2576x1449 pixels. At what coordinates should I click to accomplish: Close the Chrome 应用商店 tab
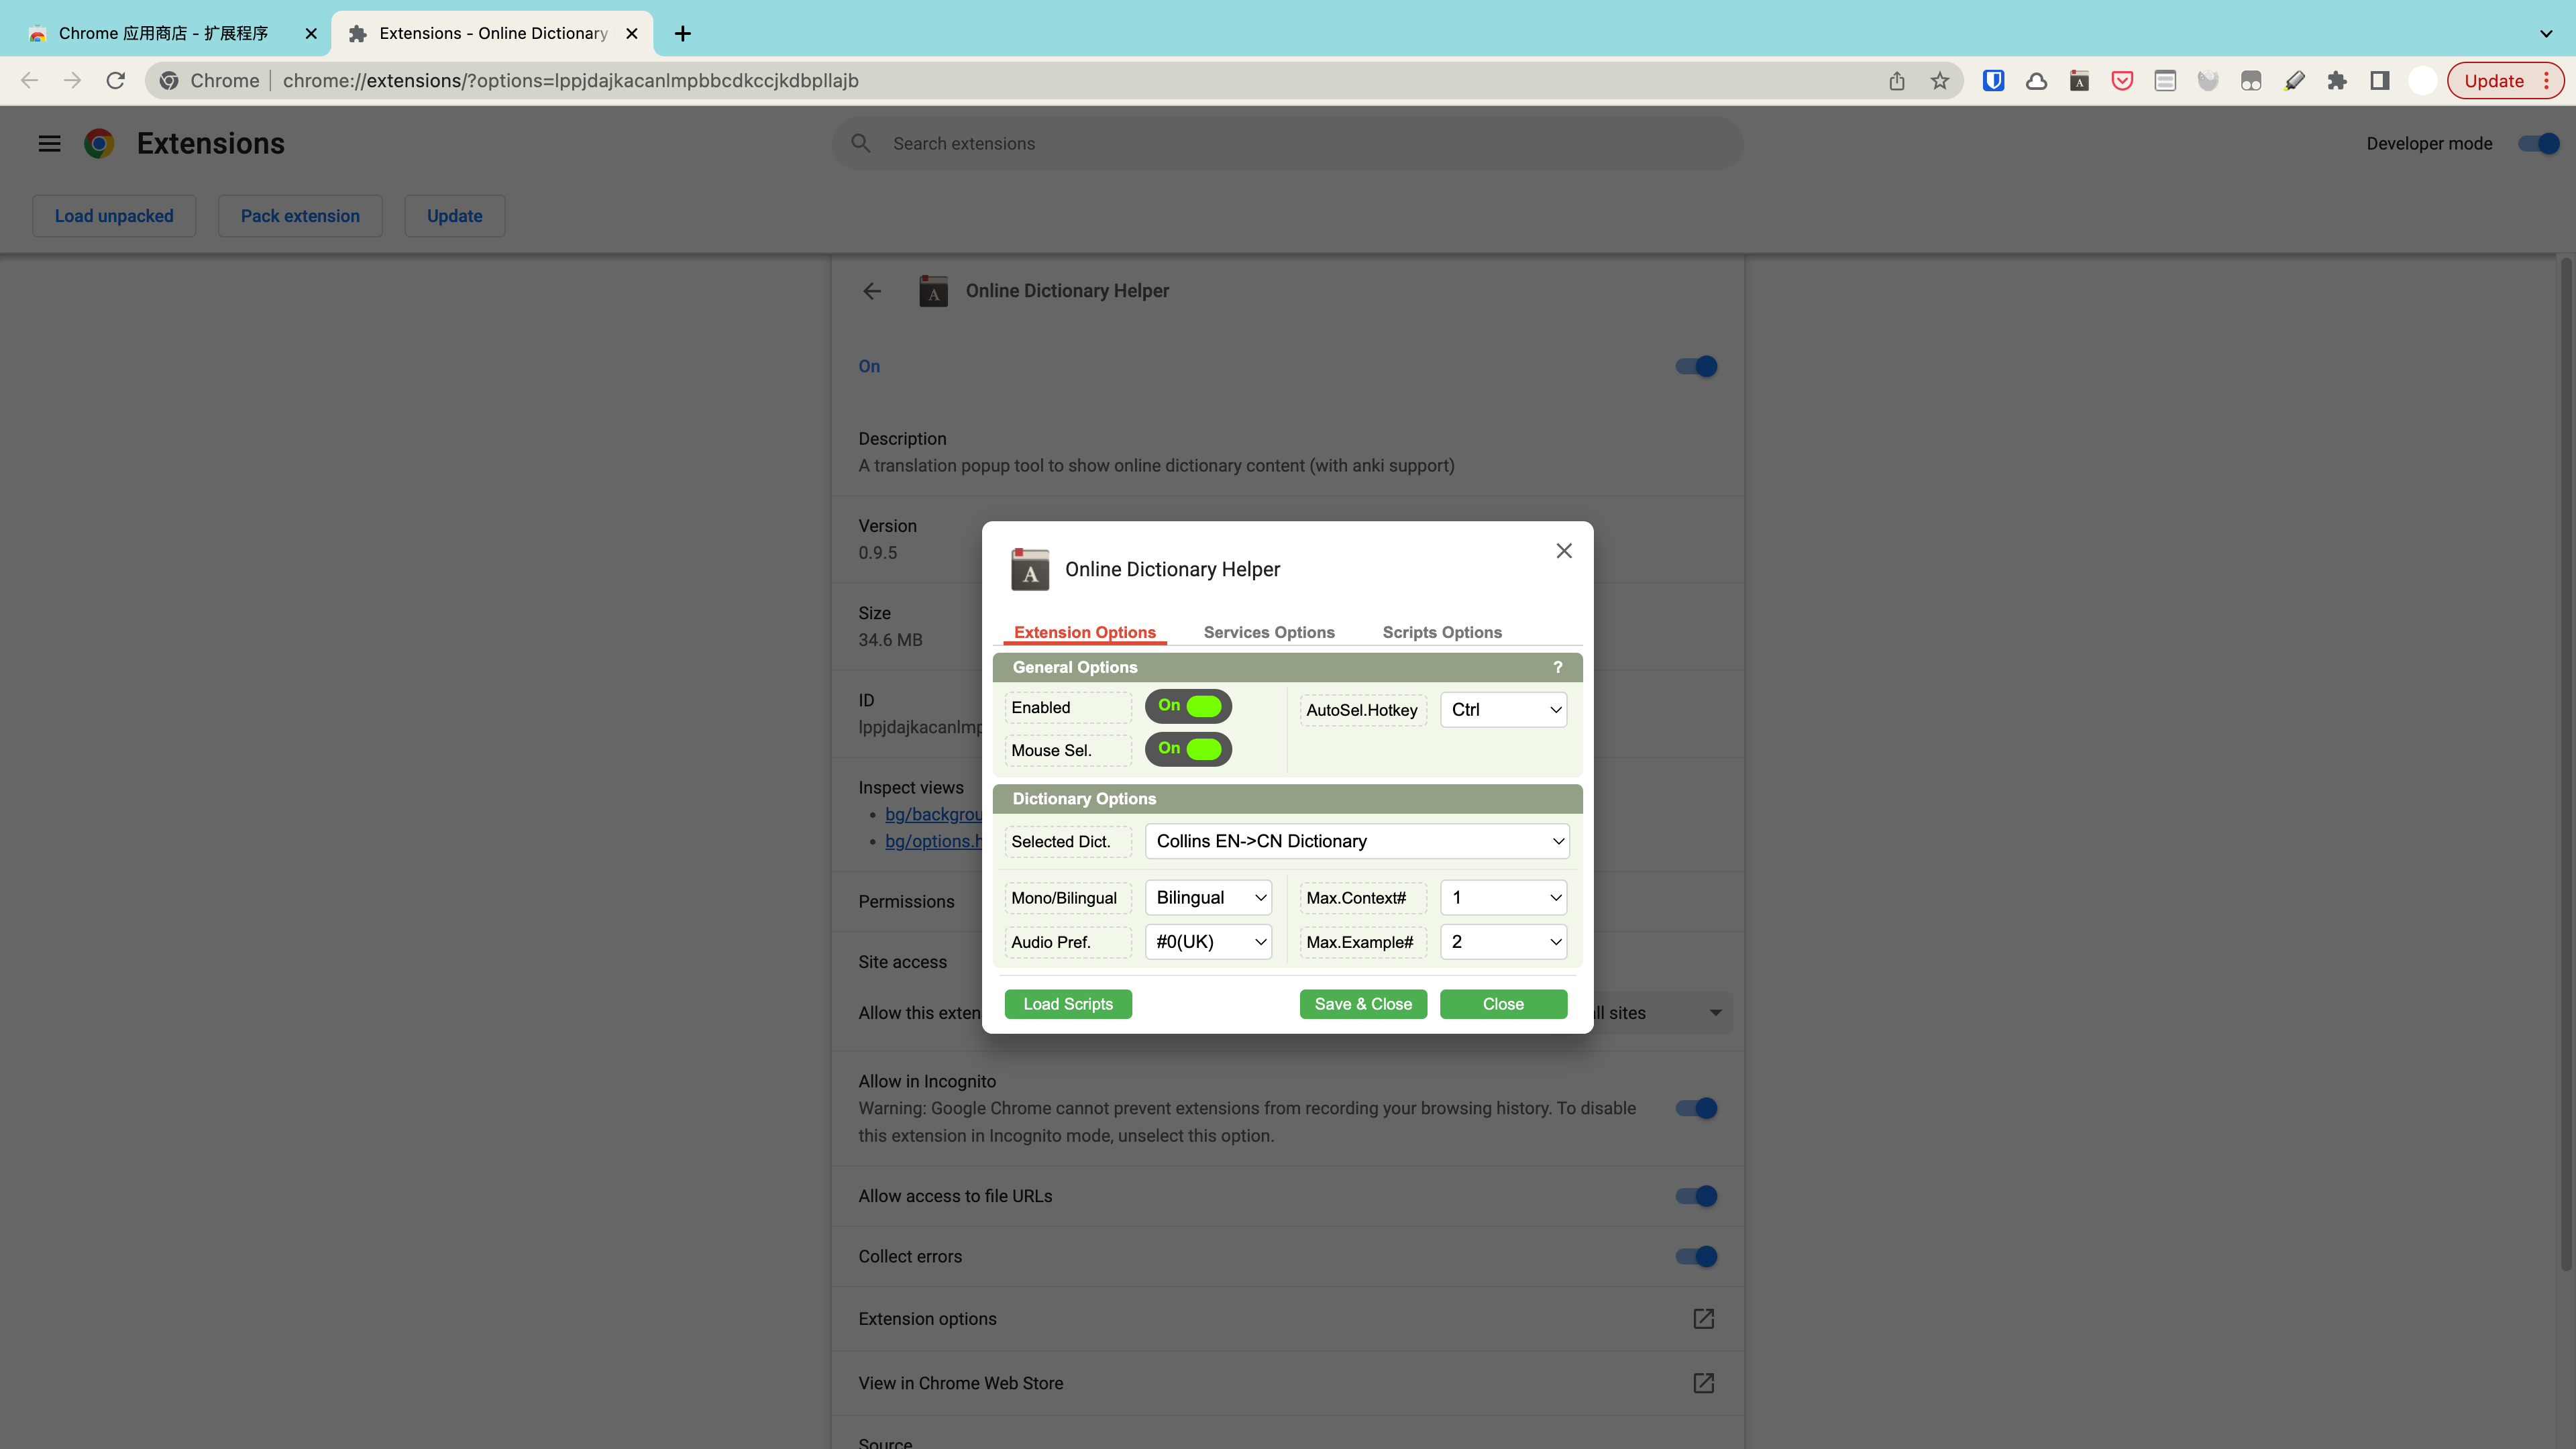pos(311,33)
